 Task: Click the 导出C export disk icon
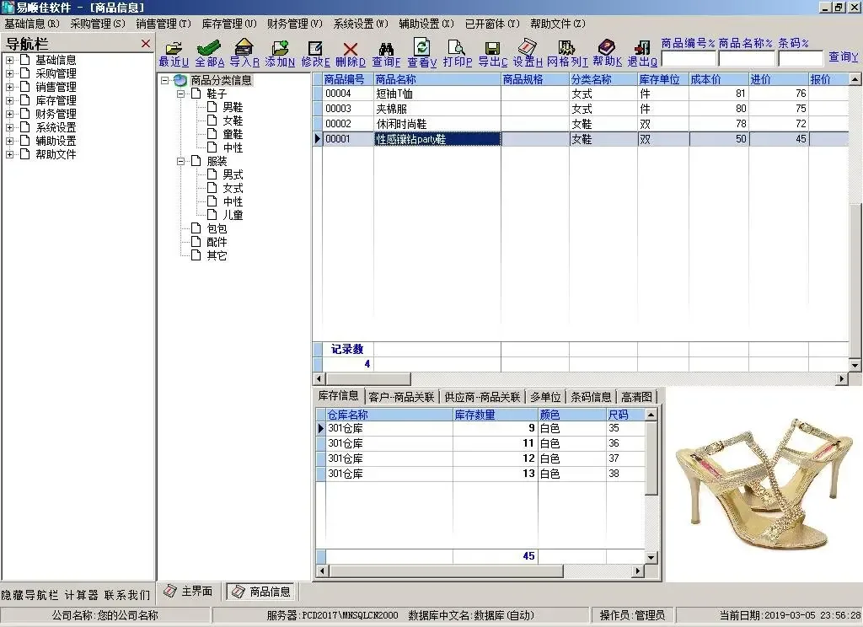[492, 48]
